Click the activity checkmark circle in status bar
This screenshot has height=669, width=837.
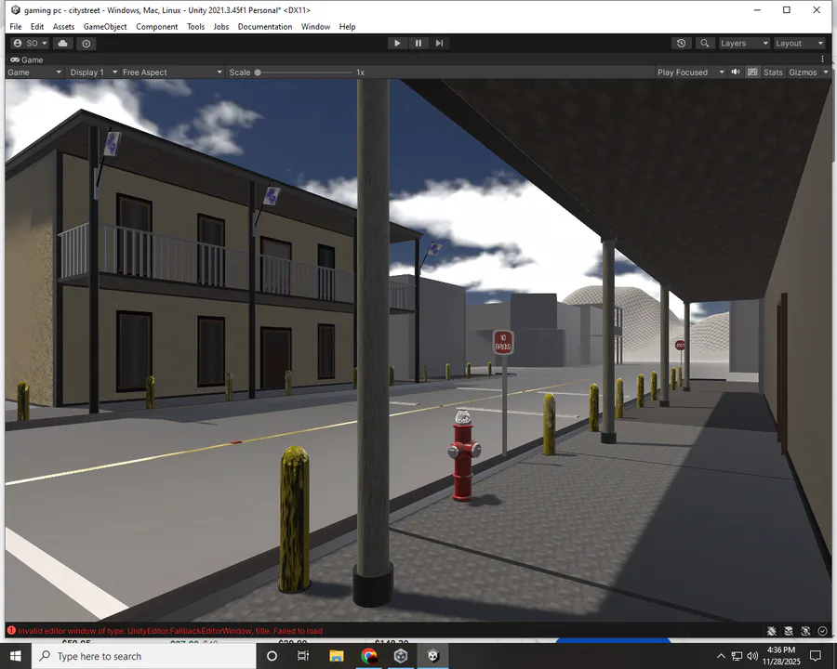tap(823, 631)
